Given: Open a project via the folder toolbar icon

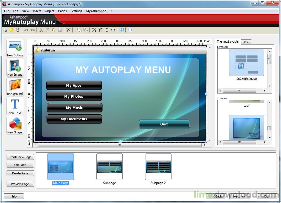Looking at the screenshot, I should point(11,30).
